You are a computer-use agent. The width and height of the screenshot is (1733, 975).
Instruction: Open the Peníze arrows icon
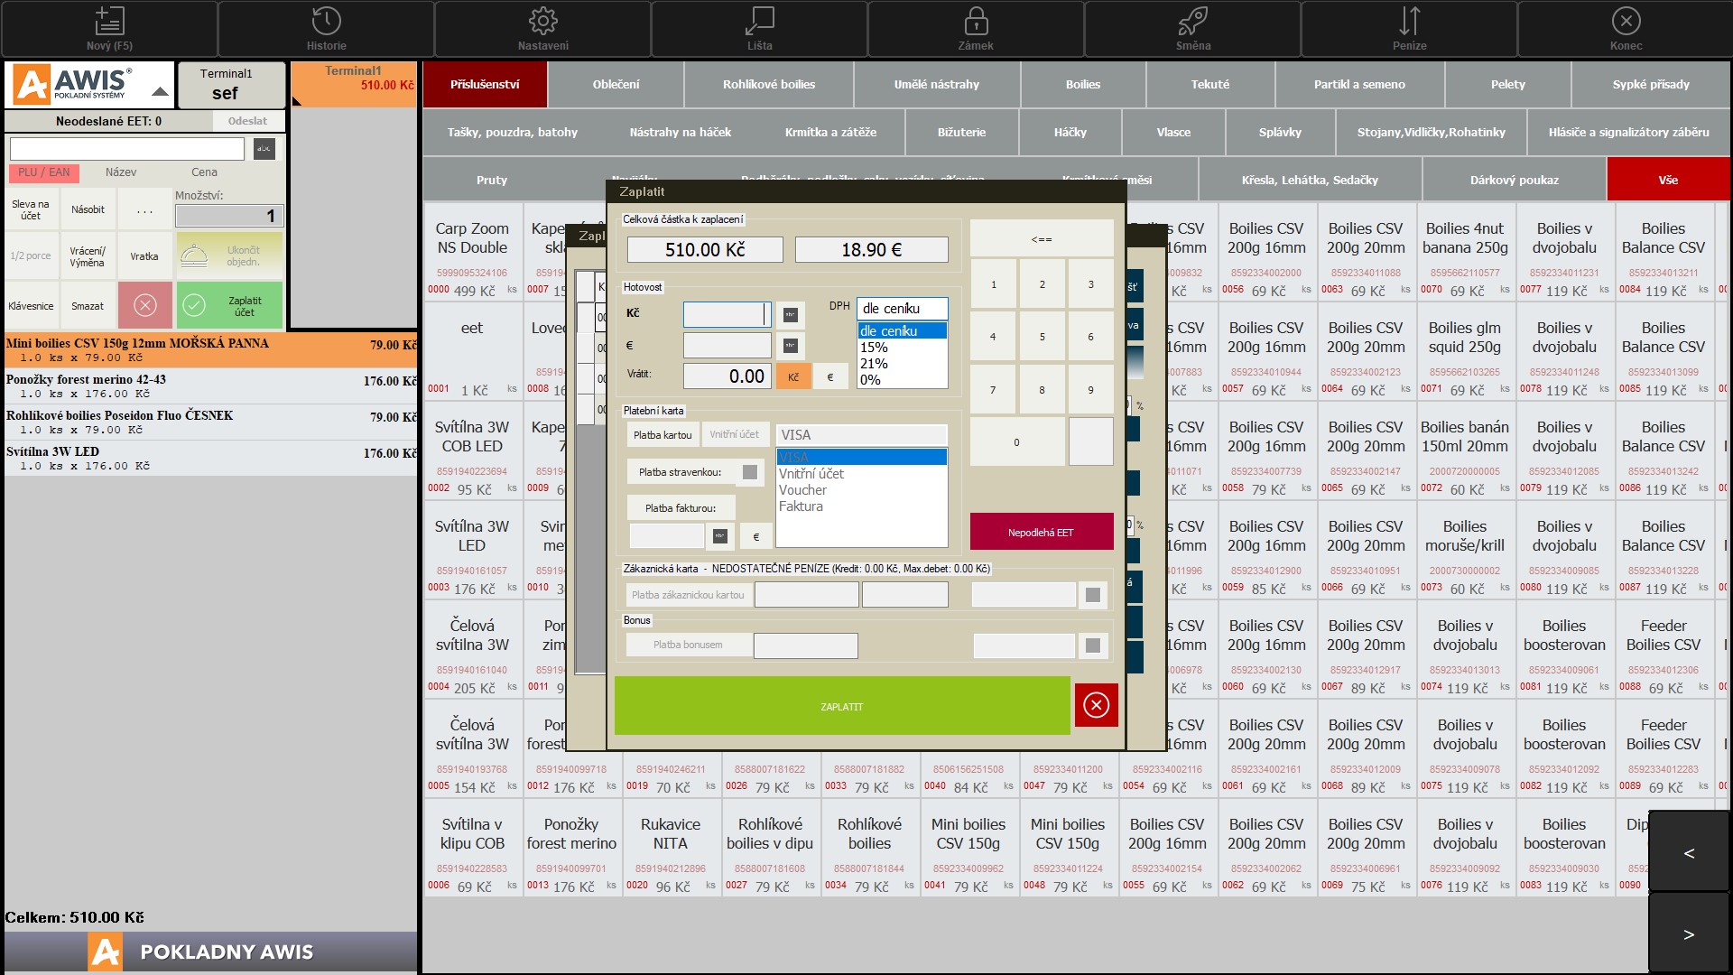[1409, 22]
